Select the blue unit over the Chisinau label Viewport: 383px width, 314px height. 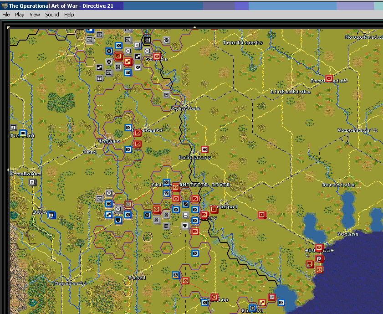coord(166,182)
